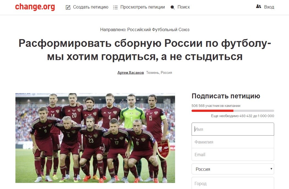Click the people icon next to Вход

pyautogui.click(x=259, y=6)
